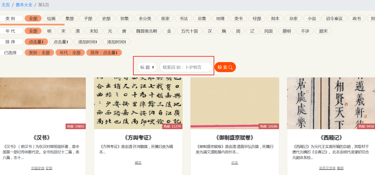Viewport: 375px width, 175px height.
Task: Filter by category 未分类
Action: (x=145, y=18)
